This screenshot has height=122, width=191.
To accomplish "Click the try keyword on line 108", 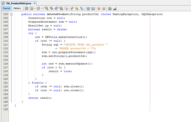I will tap(31, 33).
